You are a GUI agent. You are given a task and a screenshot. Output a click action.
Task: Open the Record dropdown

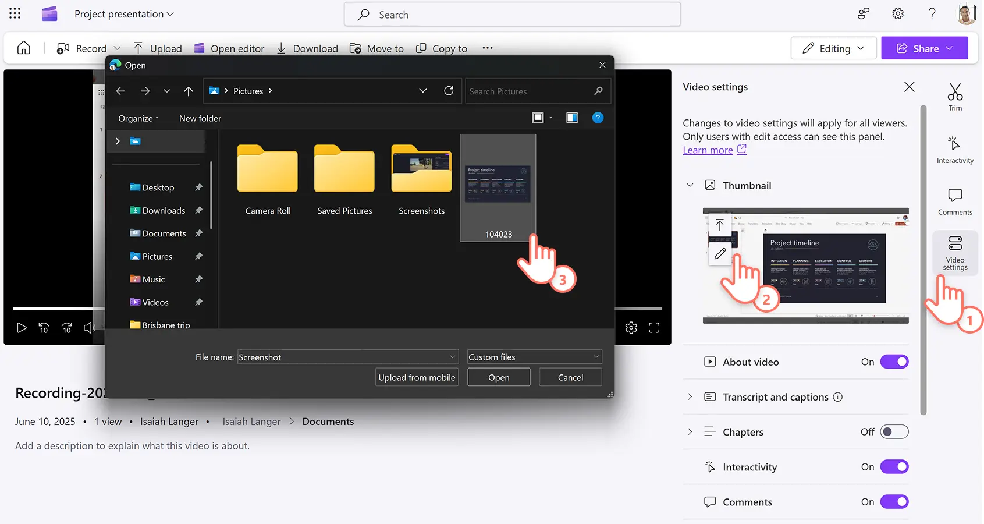tap(117, 48)
